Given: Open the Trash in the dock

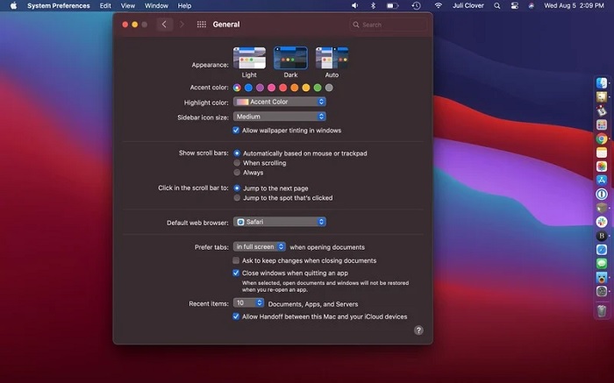Looking at the screenshot, I should 602,310.
